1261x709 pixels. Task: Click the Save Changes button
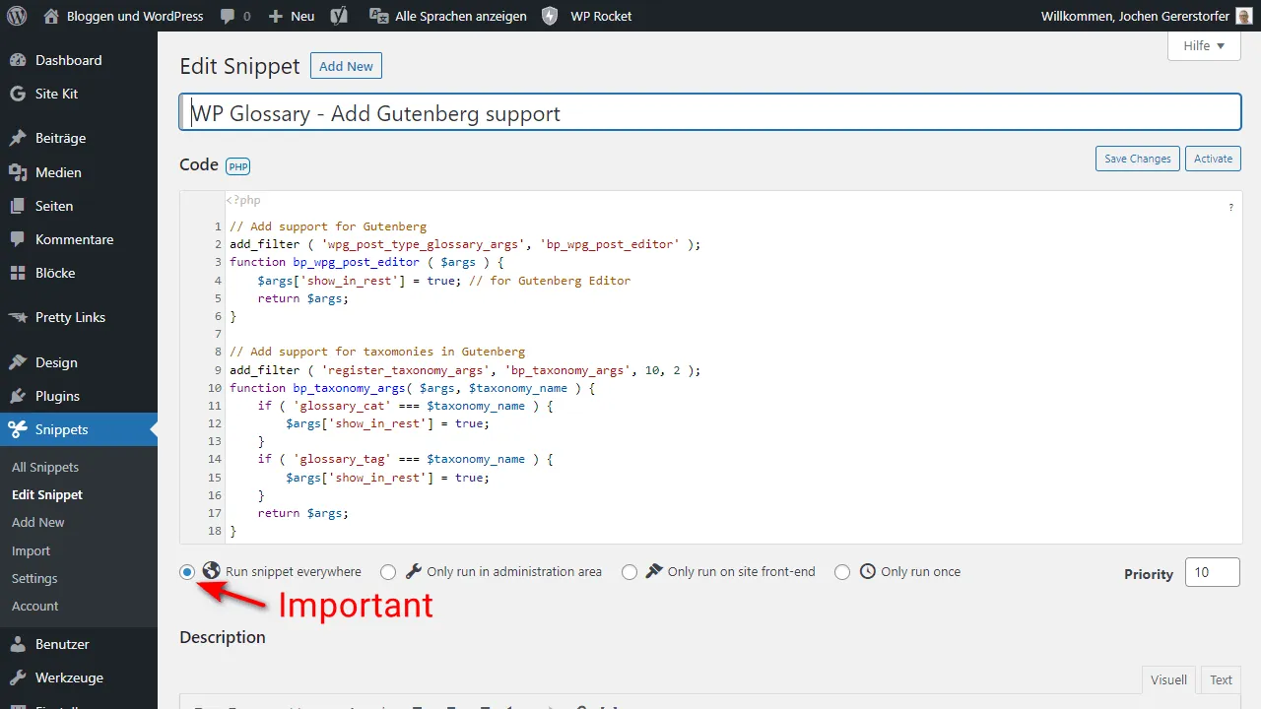pyautogui.click(x=1138, y=159)
